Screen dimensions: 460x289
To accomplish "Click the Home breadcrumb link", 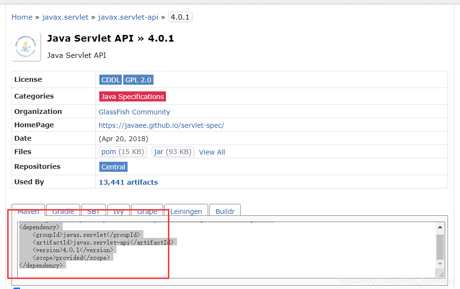I will [x=22, y=17].
